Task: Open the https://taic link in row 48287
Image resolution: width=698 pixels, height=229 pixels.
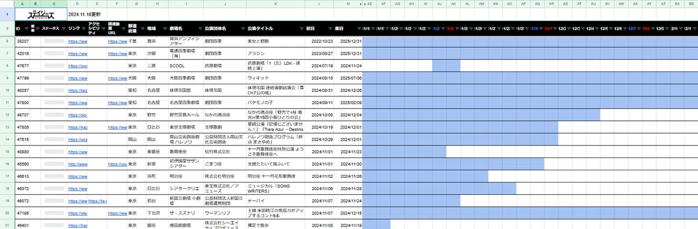Action: tap(77, 90)
